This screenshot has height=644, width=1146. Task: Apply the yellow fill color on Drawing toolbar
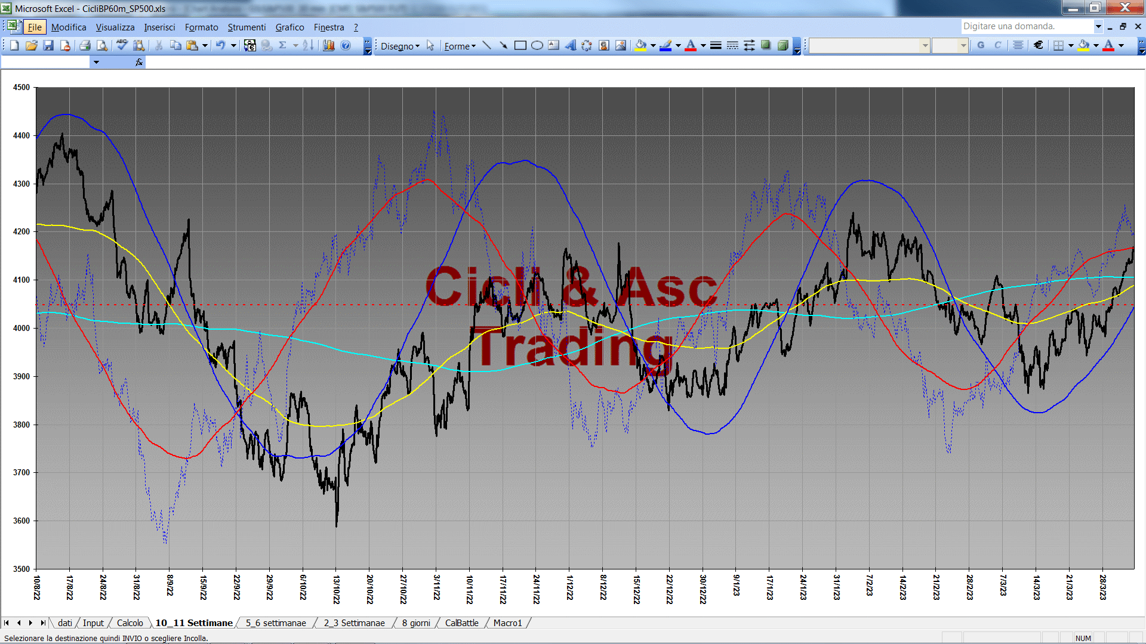[x=641, y=45]
